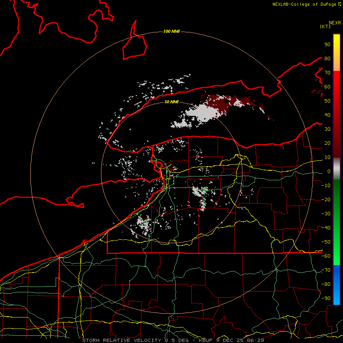This screenshot has width=343, height=343.
Task: Click the Storm Relative Velocity KBUF caption
Action: pyautogui.click(x=173, y=340)
